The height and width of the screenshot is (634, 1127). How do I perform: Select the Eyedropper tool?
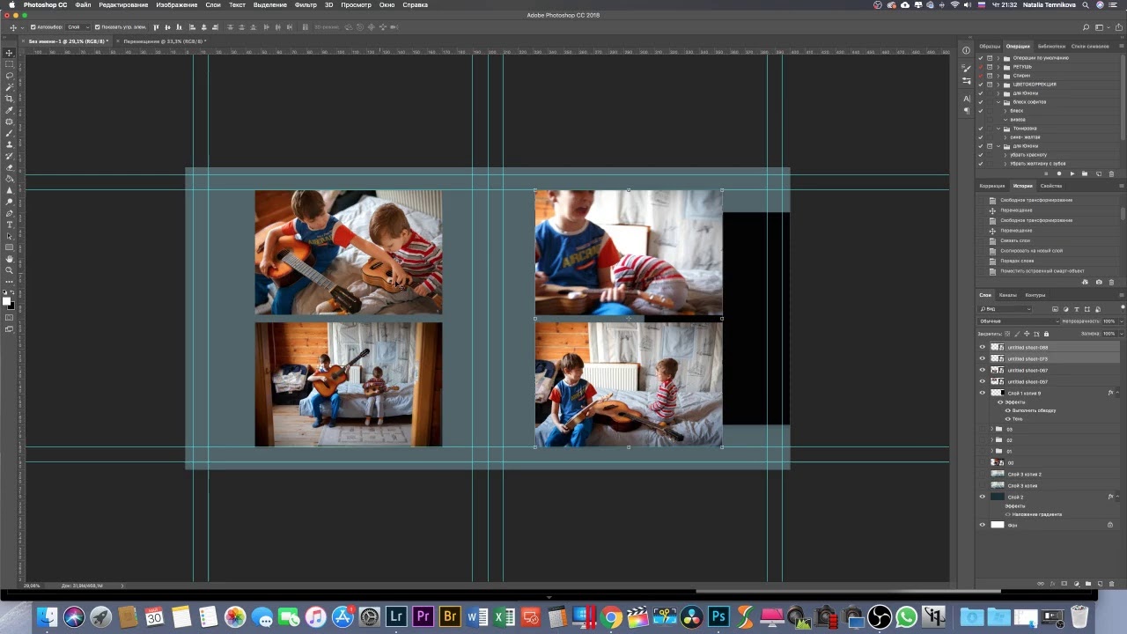coord(10,110)
